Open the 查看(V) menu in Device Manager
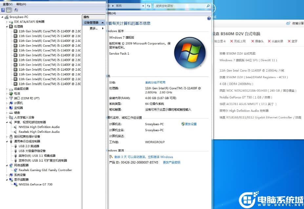The width and height of the screenshot is (304, 209). 8,4
